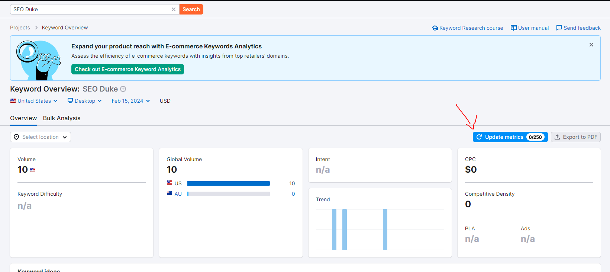Click Check out E-commerce Keyword Analytics button
The width and height of the screenshot is (610, 272).
[x=128, y=69]
